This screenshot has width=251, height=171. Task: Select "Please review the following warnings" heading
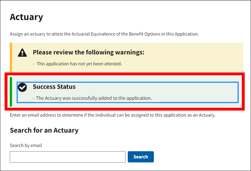(89, 52)
